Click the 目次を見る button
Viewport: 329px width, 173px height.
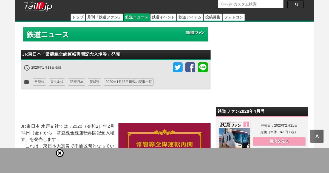279,141
